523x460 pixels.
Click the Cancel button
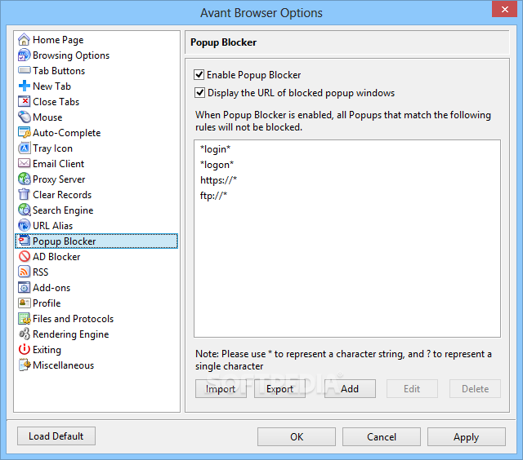pos(382,436)
